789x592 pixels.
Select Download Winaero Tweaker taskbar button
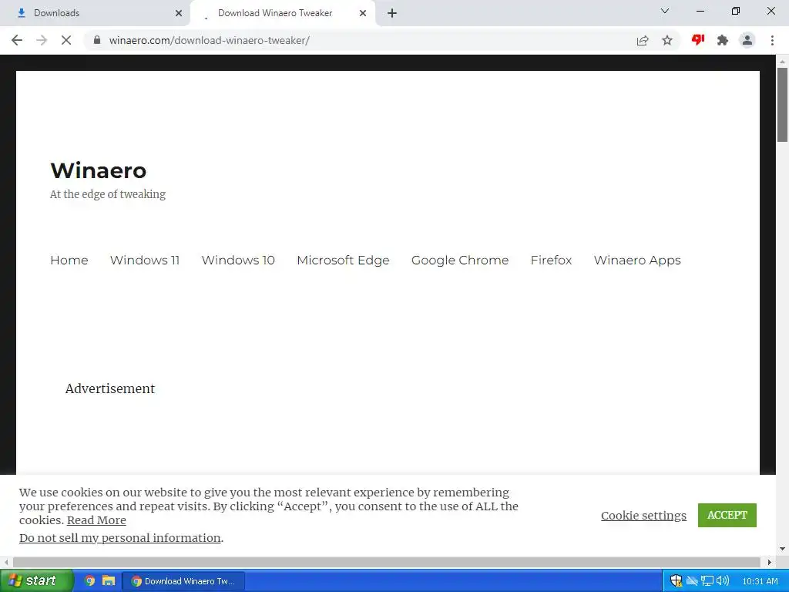(x=183, y=581)
